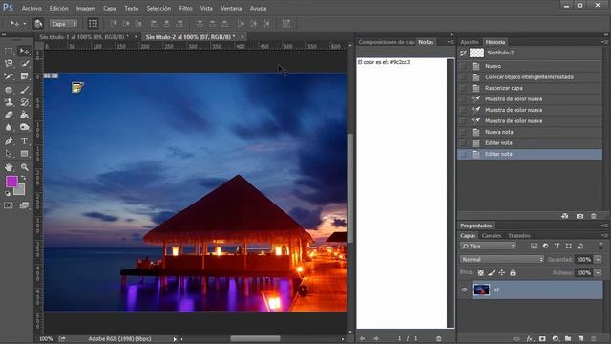The height and width of the screenshot is (344, 611).
Task: Open the Opacidad slider arrow
Action: [599, 259]
